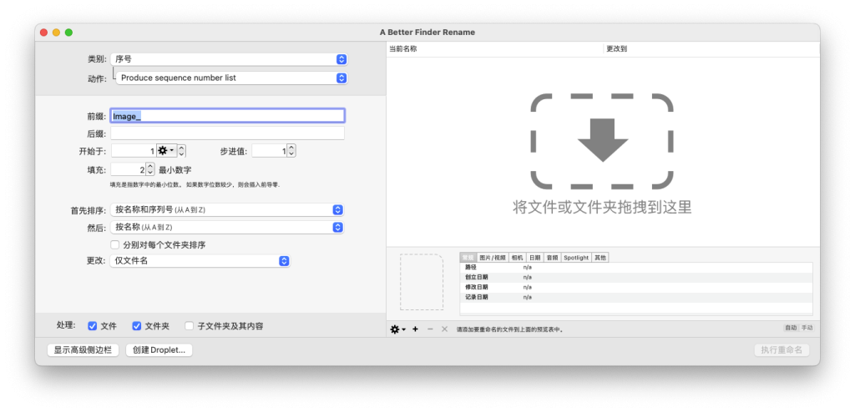Image resolution: width=855 pixels, height=412 pixels.
Task: Toggle the 文件 checkbox
Action: point(92,326)
